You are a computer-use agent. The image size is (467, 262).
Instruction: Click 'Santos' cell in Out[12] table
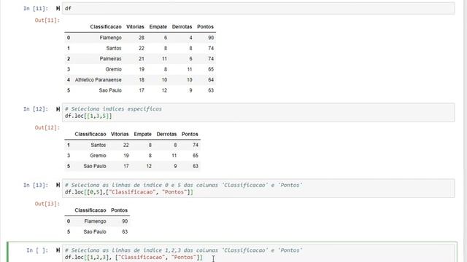tap(99, 146)
